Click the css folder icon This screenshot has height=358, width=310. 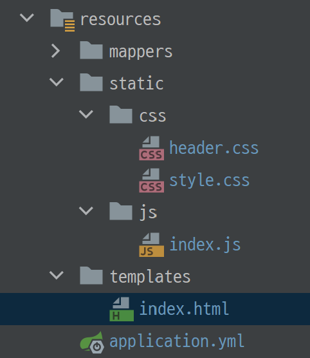pyautogui.click(x=121, y=115)
